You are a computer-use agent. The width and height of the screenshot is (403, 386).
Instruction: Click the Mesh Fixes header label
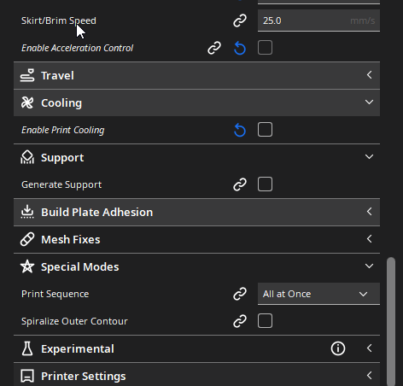coord(71,240)
